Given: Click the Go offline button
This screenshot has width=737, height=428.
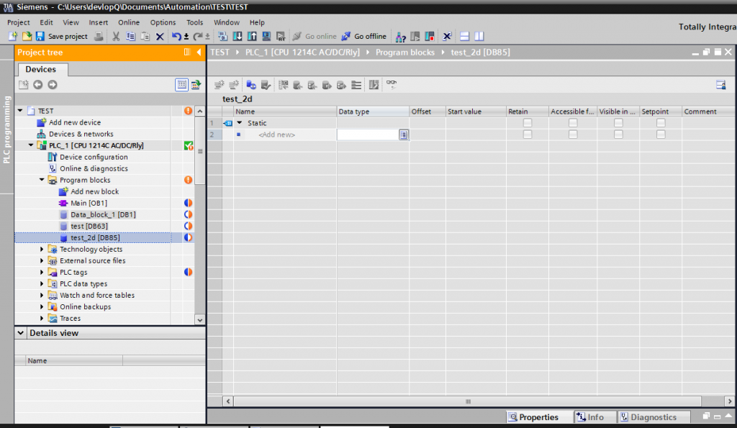Looking at the screenshot, I should [363, 36].
